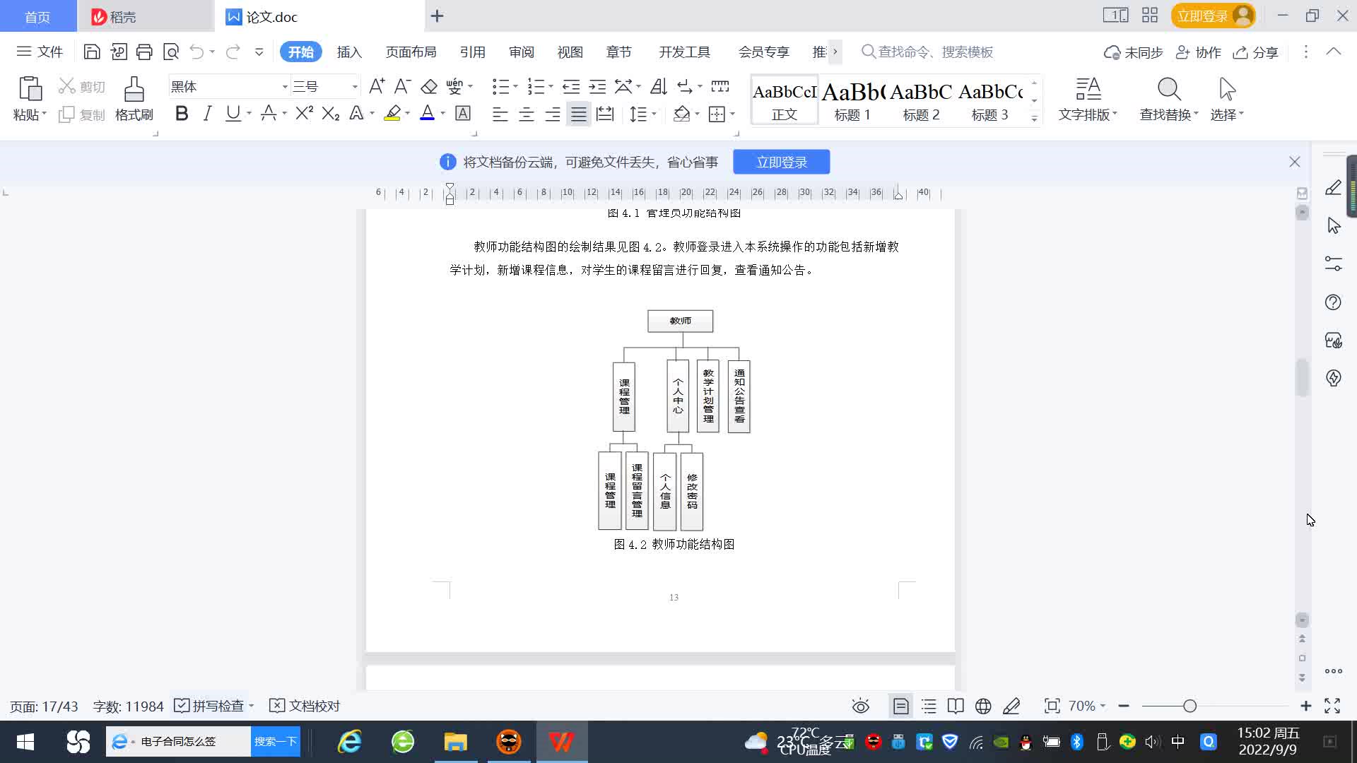Viewport: 1357px width, 763px height.
Task: Click the 文档校对 button in status bar
Action: click(x=305, y=706)
